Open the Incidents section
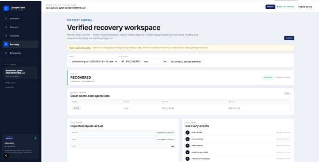This screenshot has width=319, height=162. click(x=20, y=36)
